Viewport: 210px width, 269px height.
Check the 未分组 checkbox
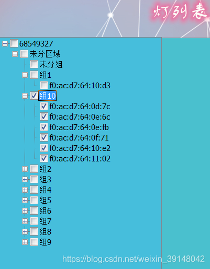click(34, 64)
